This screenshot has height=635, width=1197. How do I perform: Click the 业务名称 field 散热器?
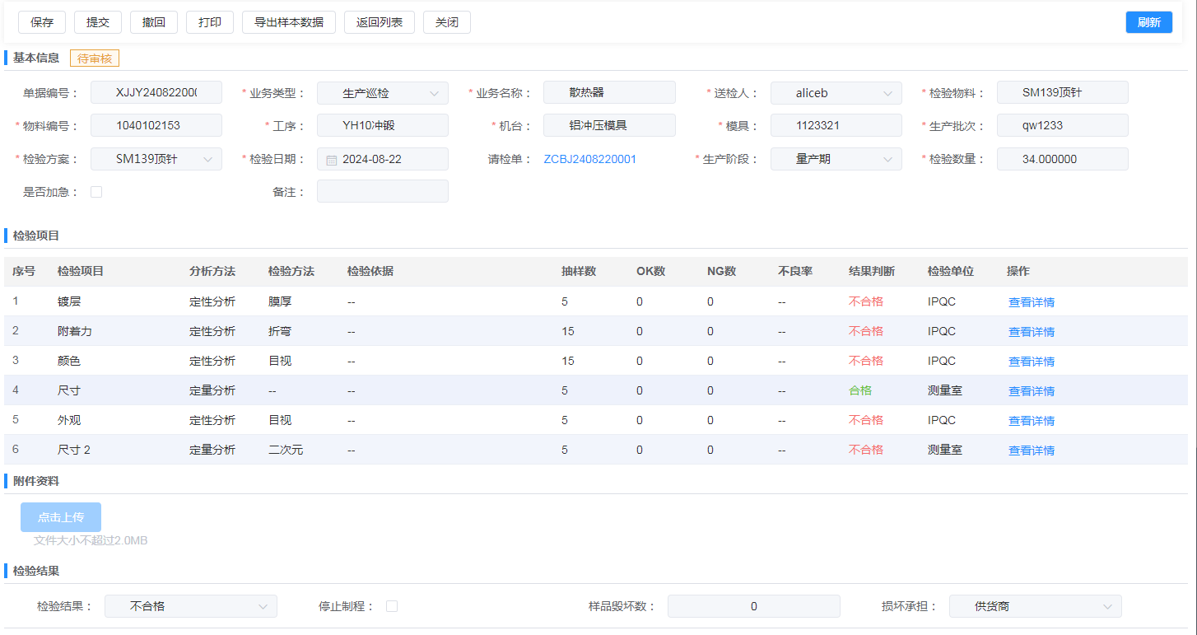click(x=609, y=92)
